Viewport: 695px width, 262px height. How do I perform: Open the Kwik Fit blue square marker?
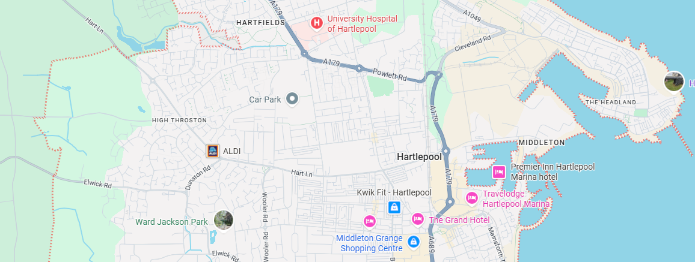[x=394, y=207]
